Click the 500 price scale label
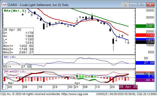Image resolution: width=157 pixels, height=96 pixels. tap(151, 52)
